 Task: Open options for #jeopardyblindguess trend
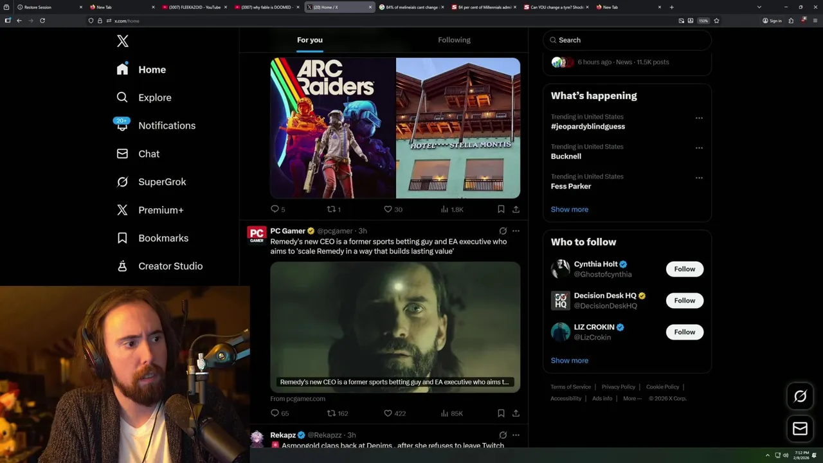tap(699, 118)
